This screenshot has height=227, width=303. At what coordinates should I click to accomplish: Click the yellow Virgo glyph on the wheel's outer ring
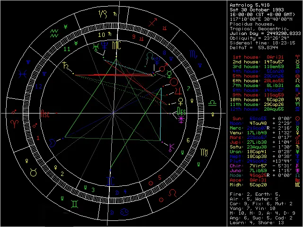tap(204, 152)
